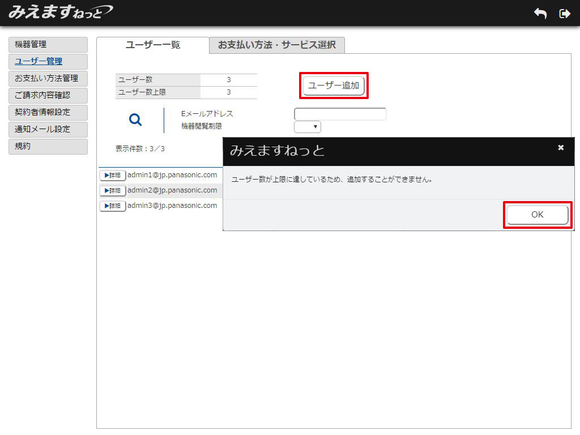Click the back arrow icon in header
Image resolution: width=580 pixels, height=435 pixels.
click(540, 14)
